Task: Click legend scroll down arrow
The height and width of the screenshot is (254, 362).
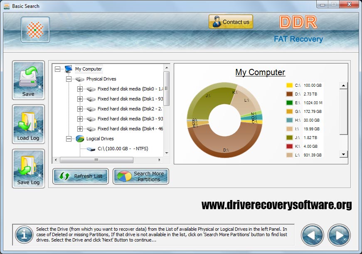Action: tap(344, 154)
